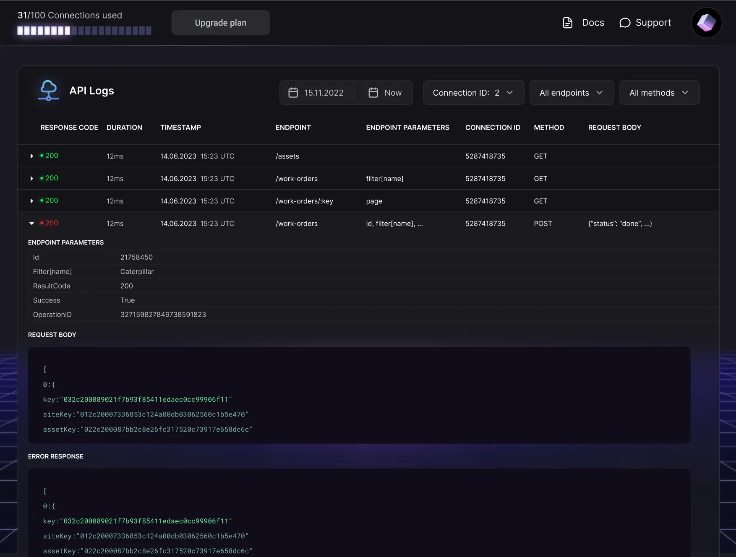The width and height of the screenshot is (736, 557).
Task: Click the page parameter cell
Action: click(374, 201)
